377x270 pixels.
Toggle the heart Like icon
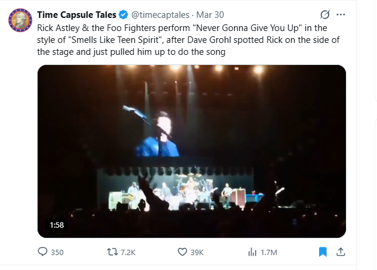(183, 252)
